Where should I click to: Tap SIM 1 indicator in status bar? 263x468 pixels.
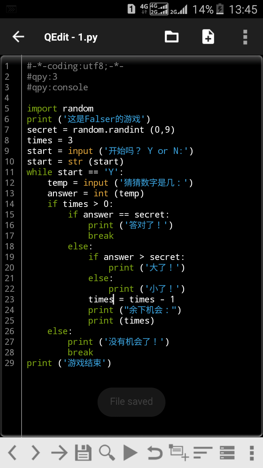(x=131, y=9)
